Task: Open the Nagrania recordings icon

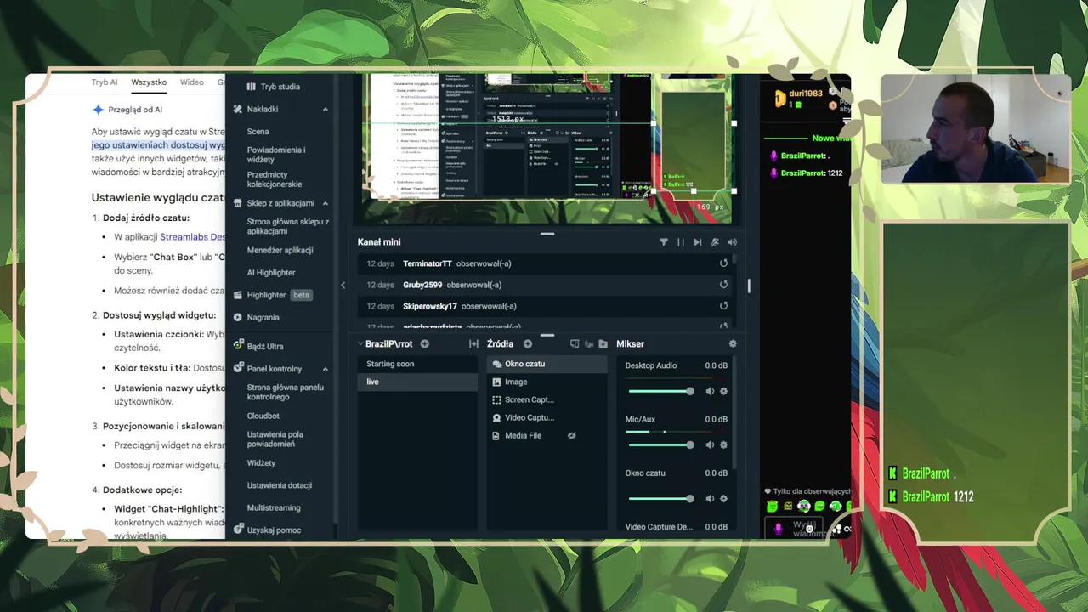Action: coord(239,317)
